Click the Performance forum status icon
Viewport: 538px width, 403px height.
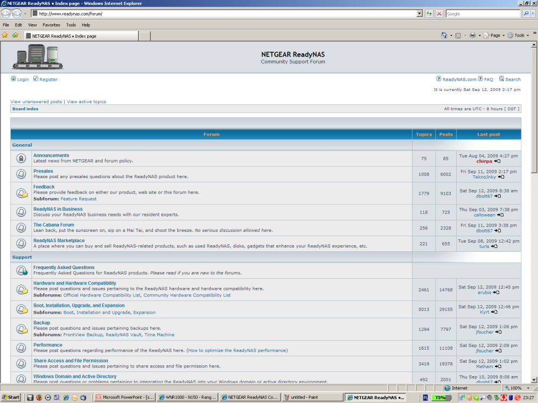pos(21,348)
